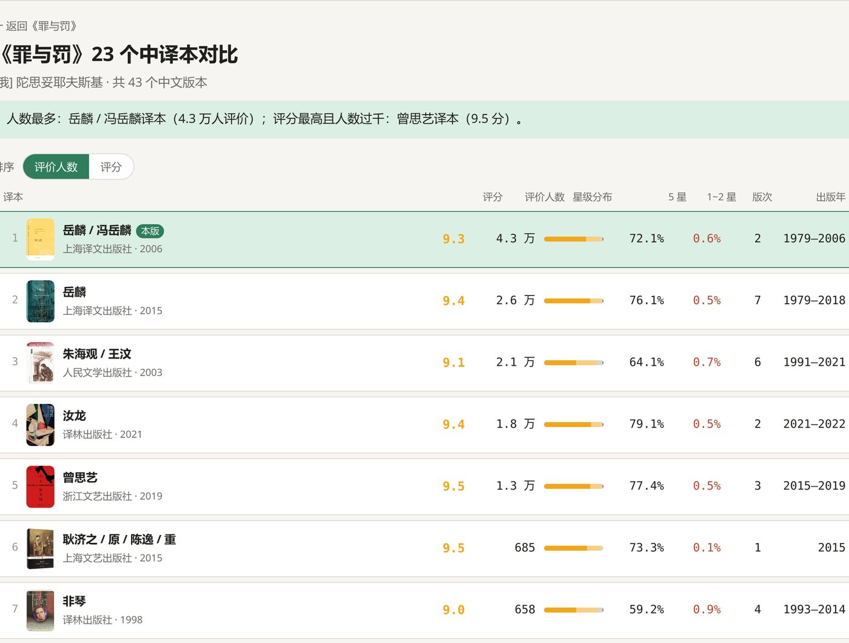Click 0.9% low-star value

(707, 610)
